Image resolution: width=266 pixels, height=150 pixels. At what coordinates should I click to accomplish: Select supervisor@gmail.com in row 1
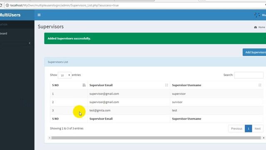(104, 94)
